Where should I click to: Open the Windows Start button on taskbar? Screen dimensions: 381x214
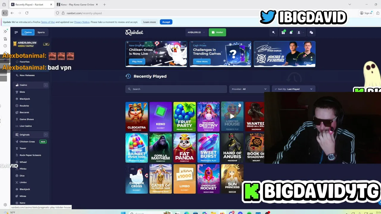tap(123, 213)
